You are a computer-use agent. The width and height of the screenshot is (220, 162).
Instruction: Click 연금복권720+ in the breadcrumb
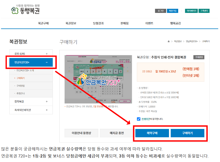pyautogui.click(x=192, y=41)
